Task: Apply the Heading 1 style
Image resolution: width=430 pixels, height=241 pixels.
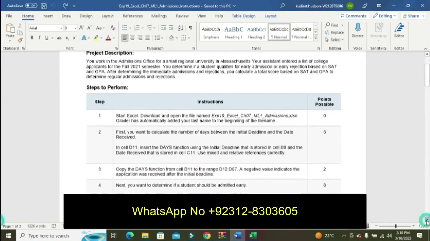Action: tap(233, 32)
